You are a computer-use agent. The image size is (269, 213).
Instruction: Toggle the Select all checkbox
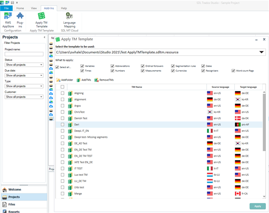[57, 67]
